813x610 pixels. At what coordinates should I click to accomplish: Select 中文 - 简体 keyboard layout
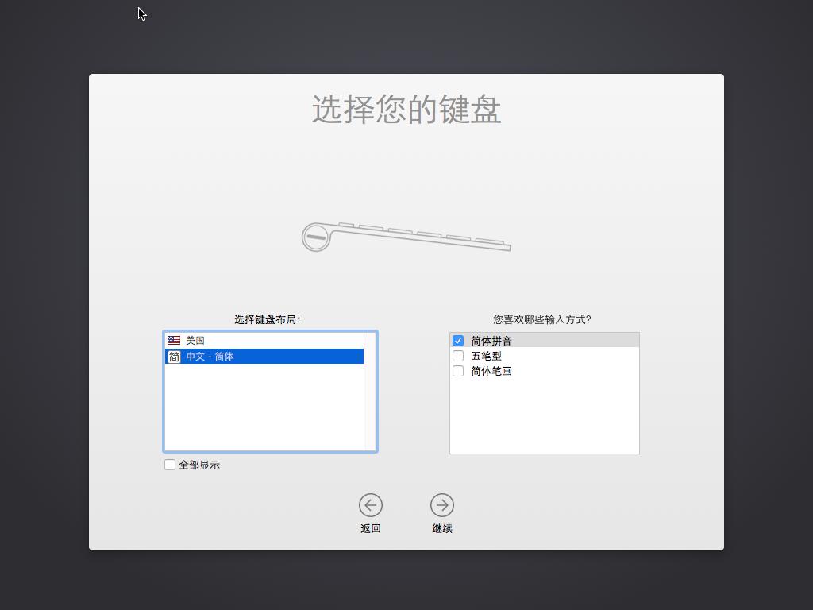238,356
